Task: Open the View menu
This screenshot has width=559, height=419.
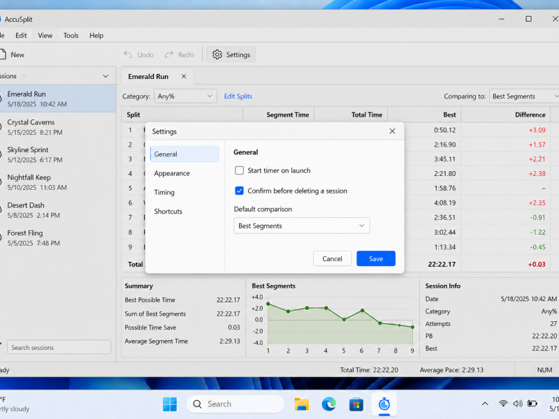Action: tap(45, 36)
